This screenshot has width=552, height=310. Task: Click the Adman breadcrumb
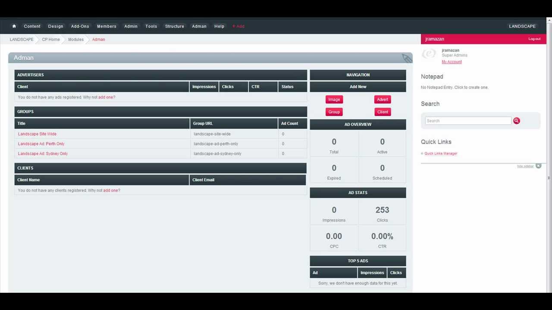[x=98, y=40]
